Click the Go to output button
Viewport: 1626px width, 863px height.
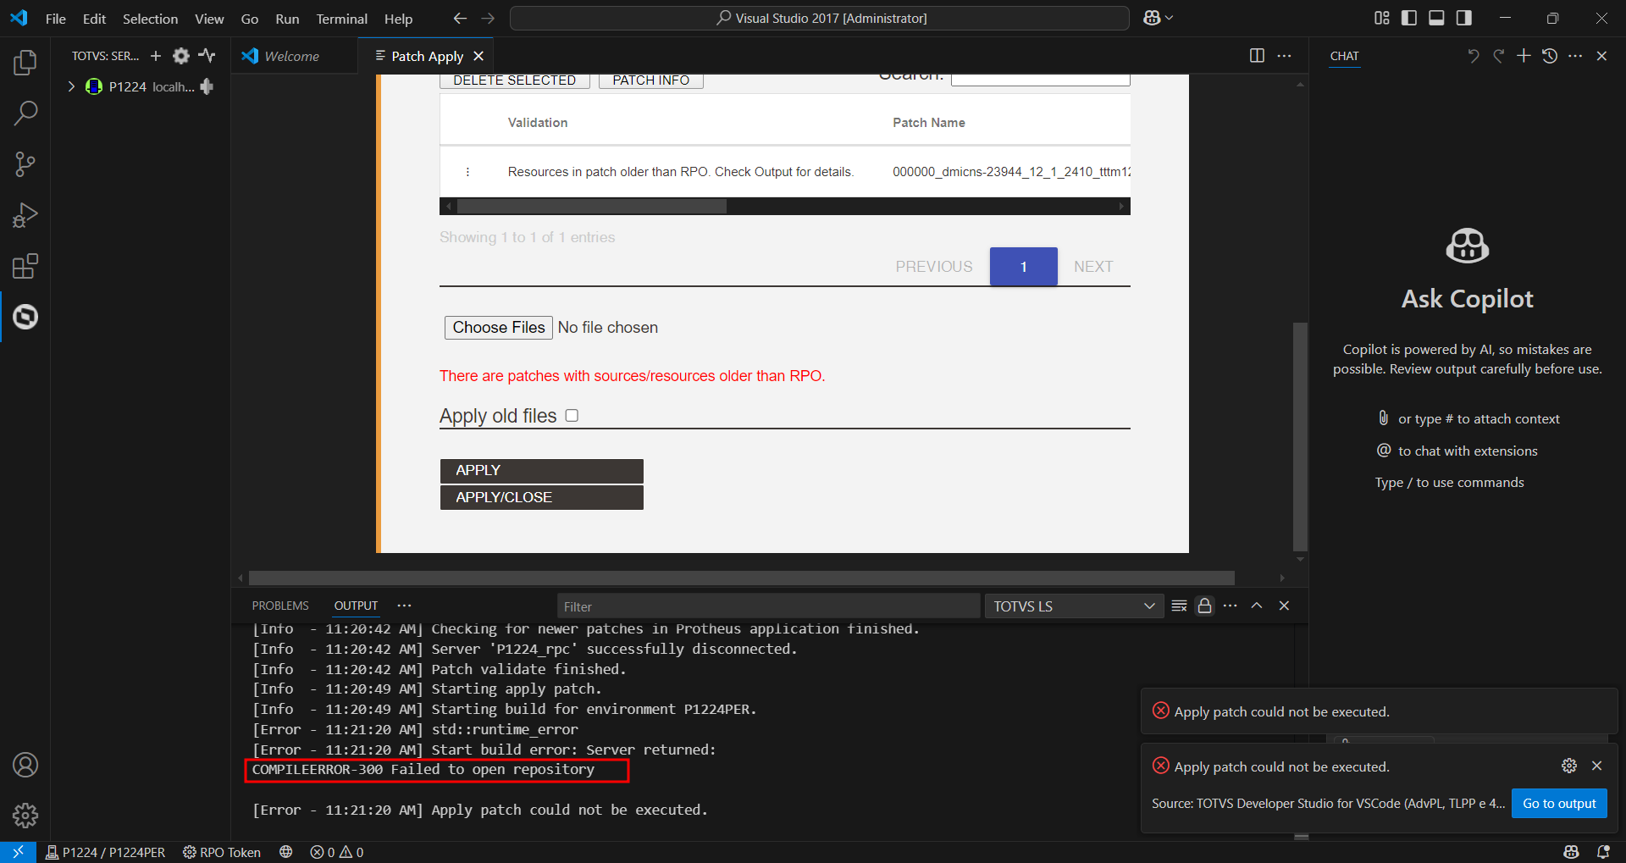point(1558,803)
